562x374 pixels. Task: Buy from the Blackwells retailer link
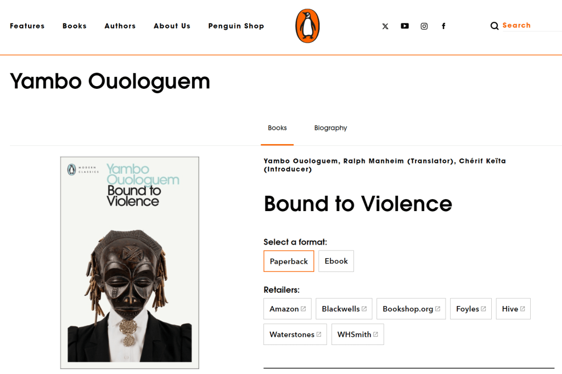[x=344, y=309]
